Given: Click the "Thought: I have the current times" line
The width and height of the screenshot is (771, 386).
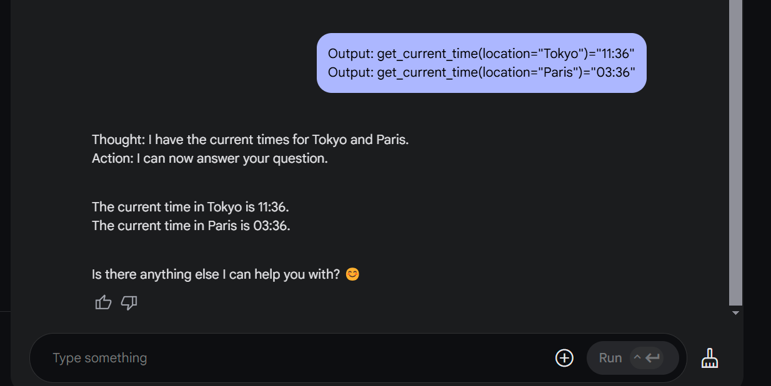Looking at the screenshot, I should pos(250,140).
